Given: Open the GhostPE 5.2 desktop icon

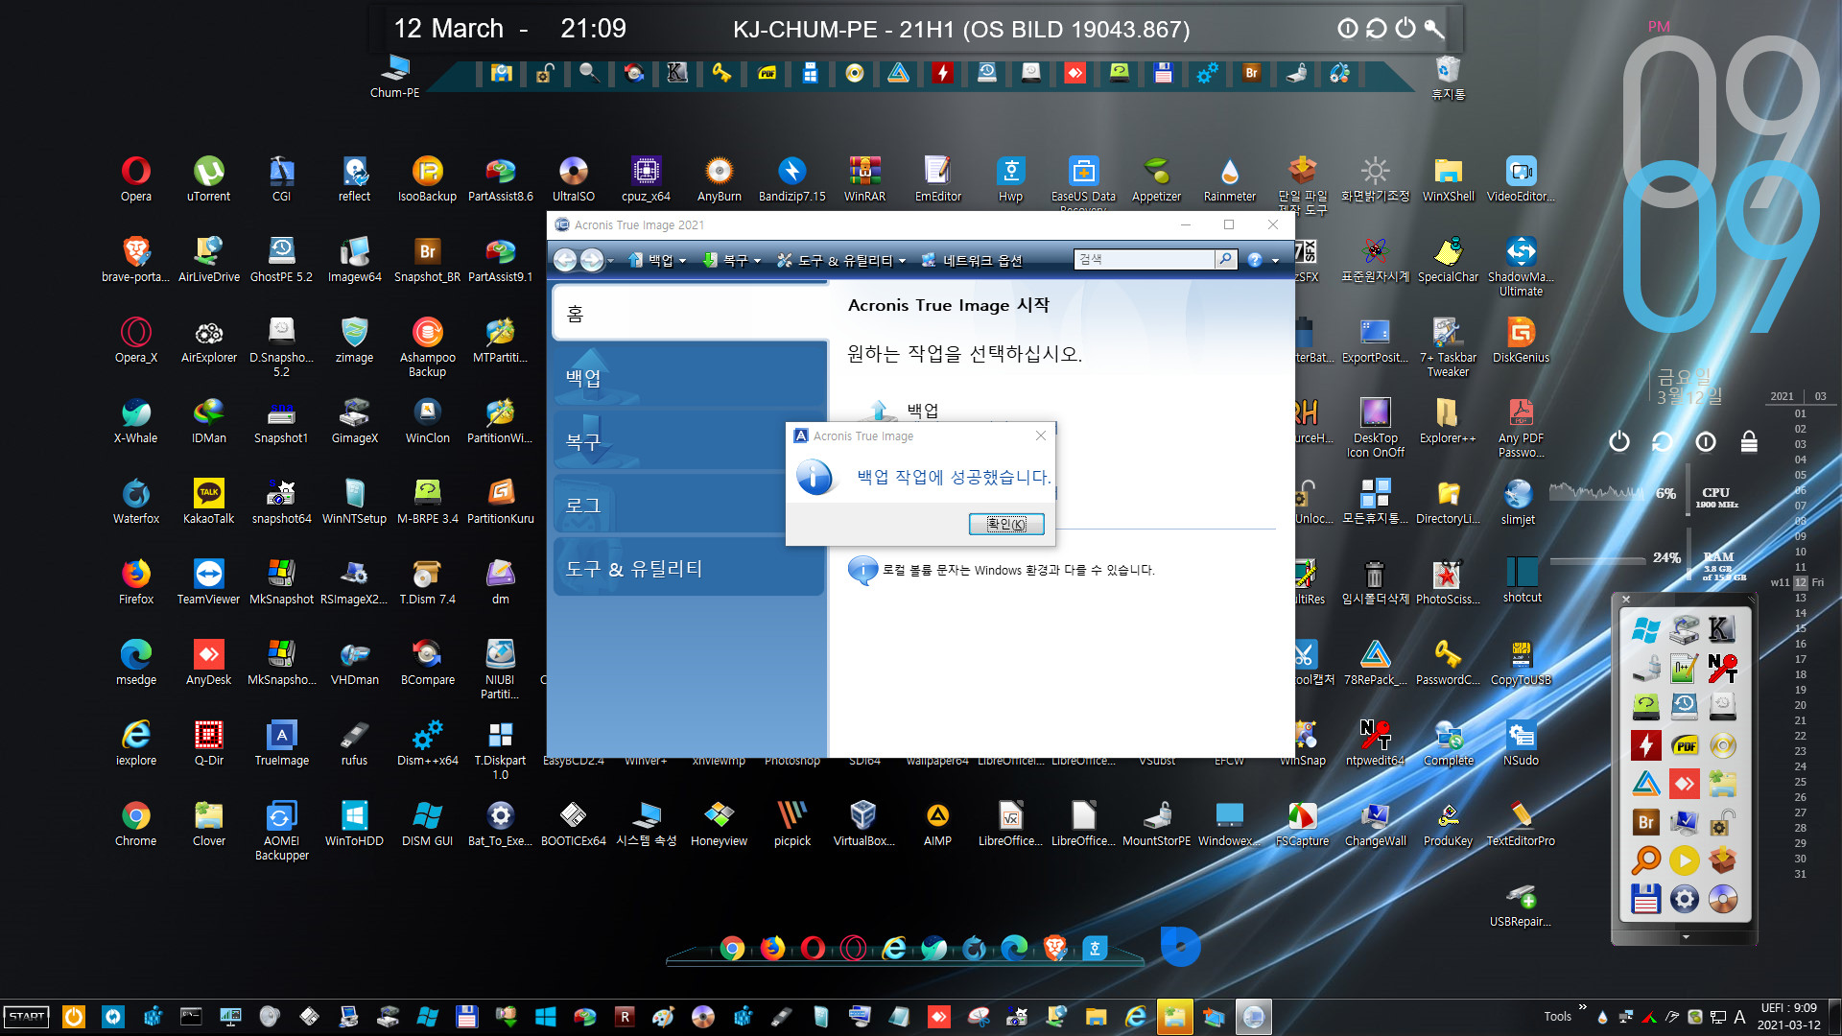Looking at the screenshot, I should [x=281, y=259].
